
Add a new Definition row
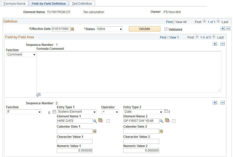222,28
